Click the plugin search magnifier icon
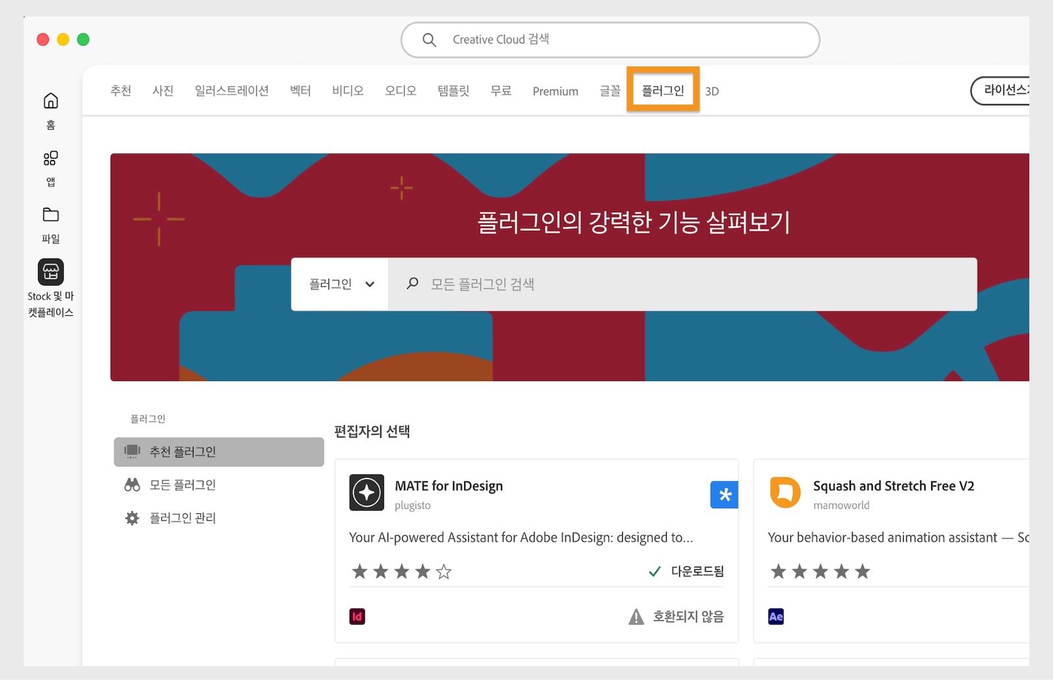 413,284
